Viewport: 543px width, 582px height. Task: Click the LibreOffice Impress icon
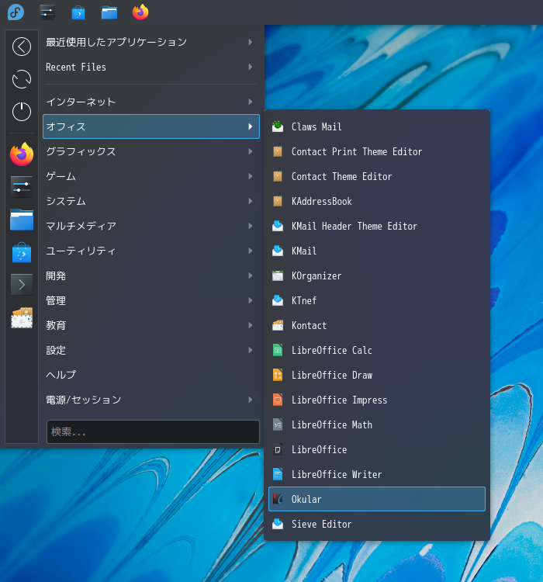[278, 400]
